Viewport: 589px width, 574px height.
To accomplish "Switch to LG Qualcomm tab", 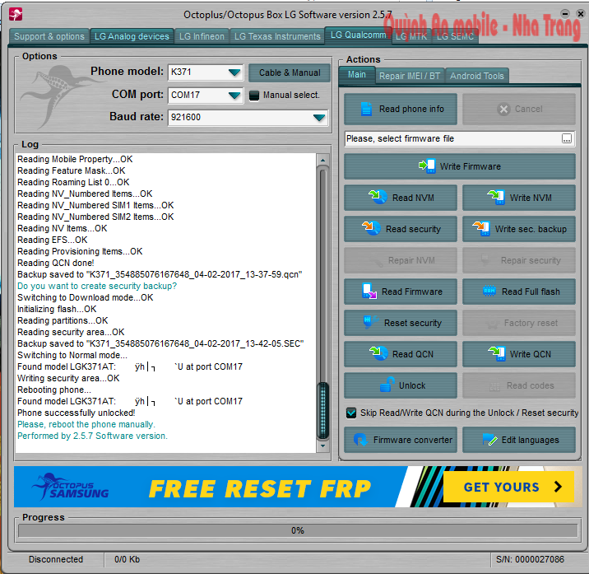I will click(358, 35).
